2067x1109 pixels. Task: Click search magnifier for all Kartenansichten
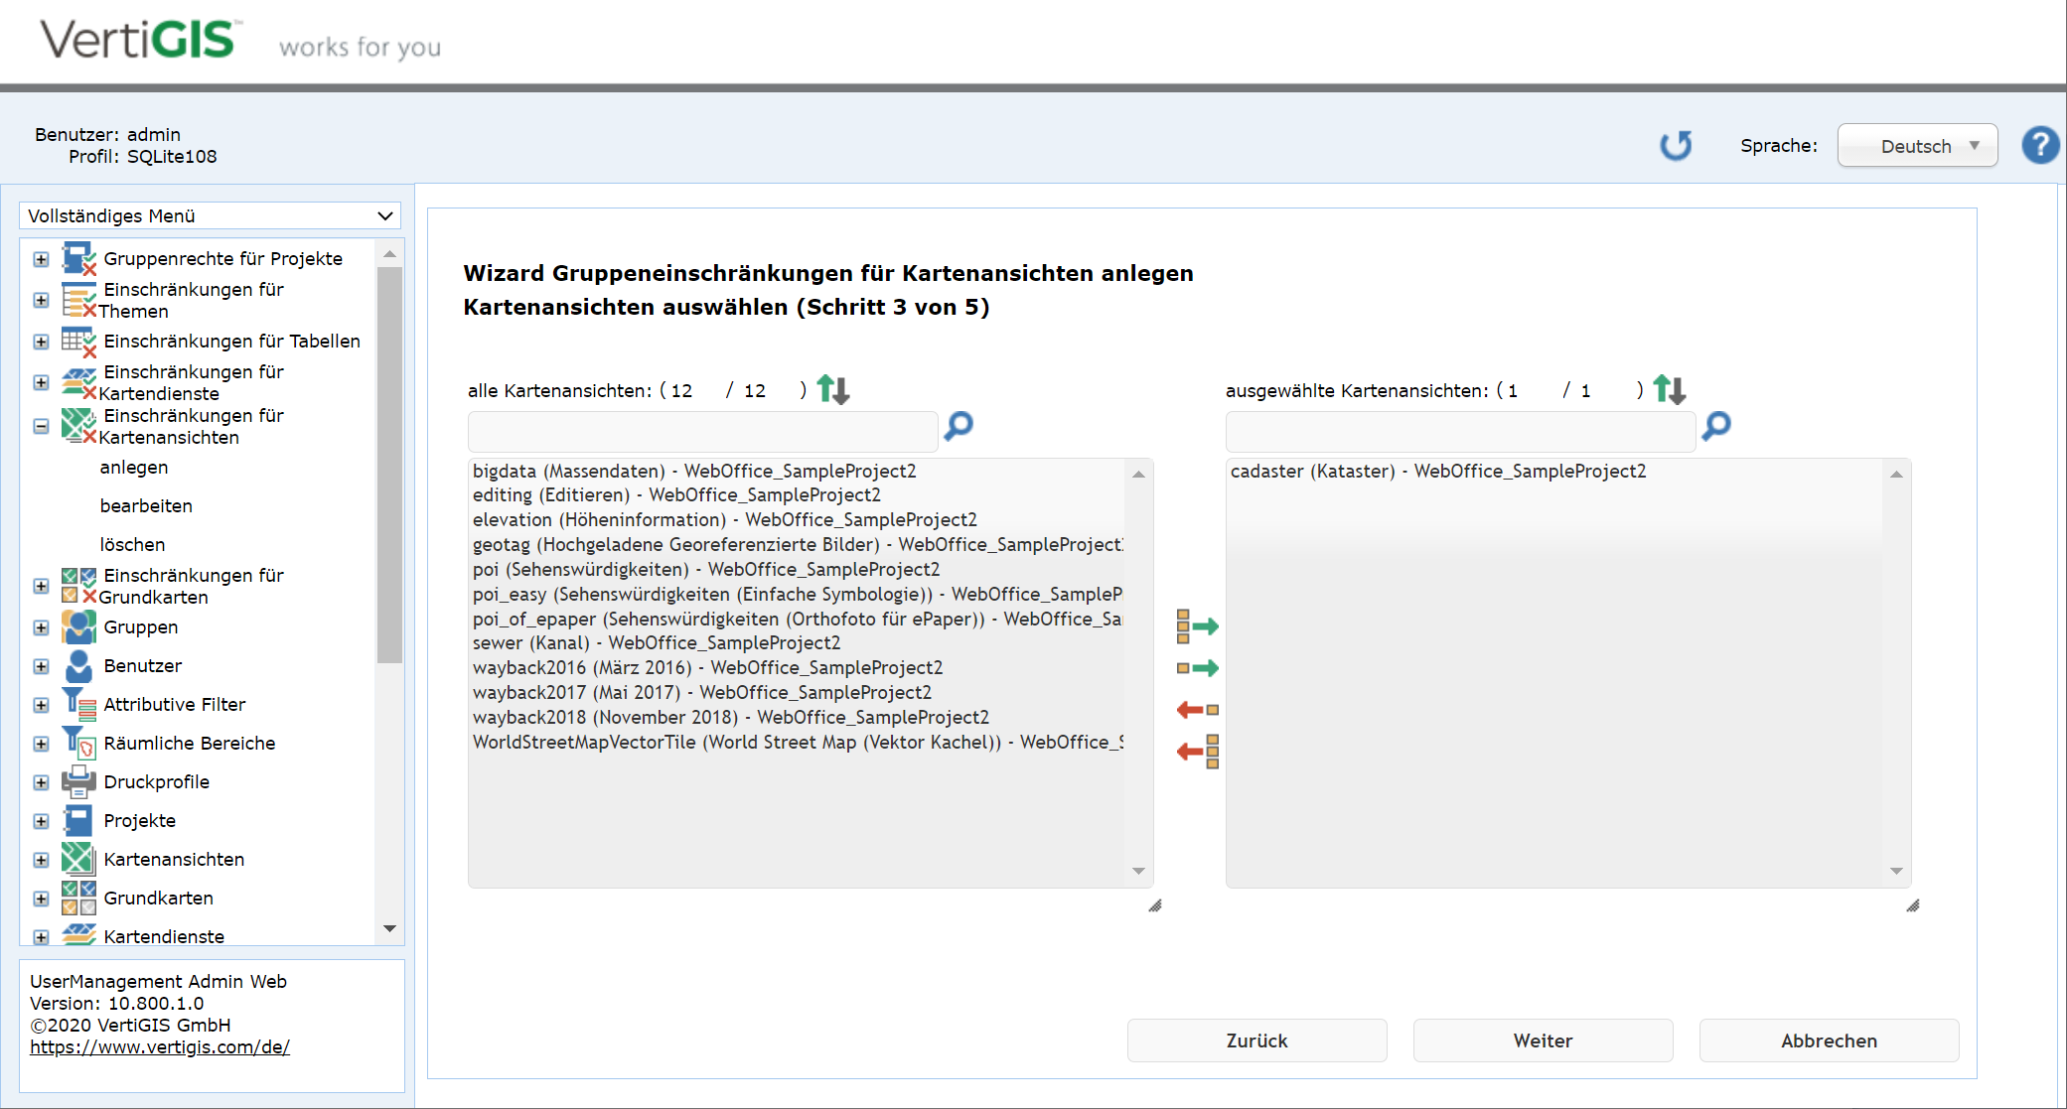tap(959, 427)
